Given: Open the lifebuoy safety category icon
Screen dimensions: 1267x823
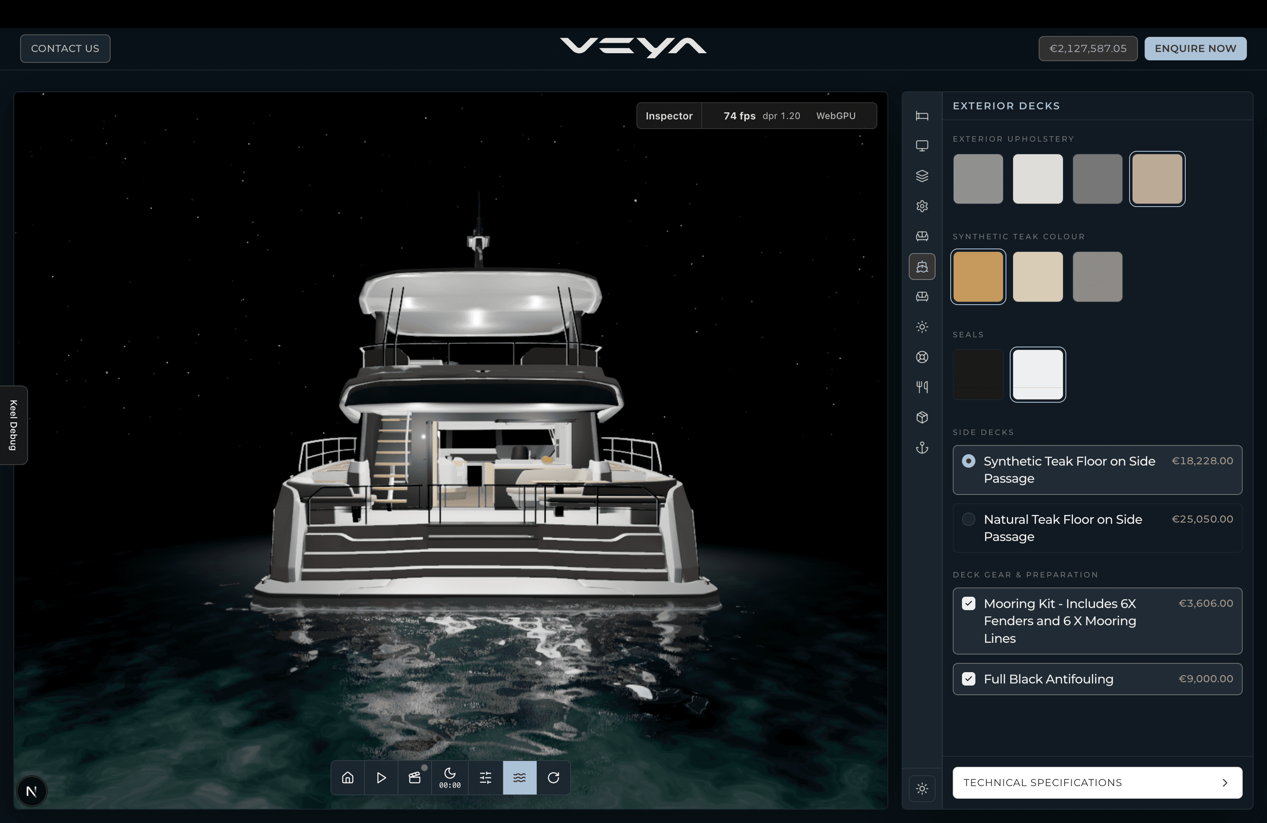Looking at the screenshot, I should pyautogui.click(x=922, y=357).
